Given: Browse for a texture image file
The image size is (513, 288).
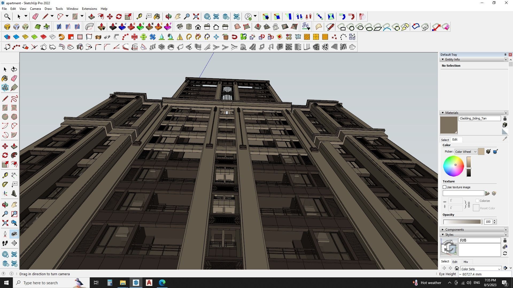Looking at the screenshot, I should pos(487,194).
